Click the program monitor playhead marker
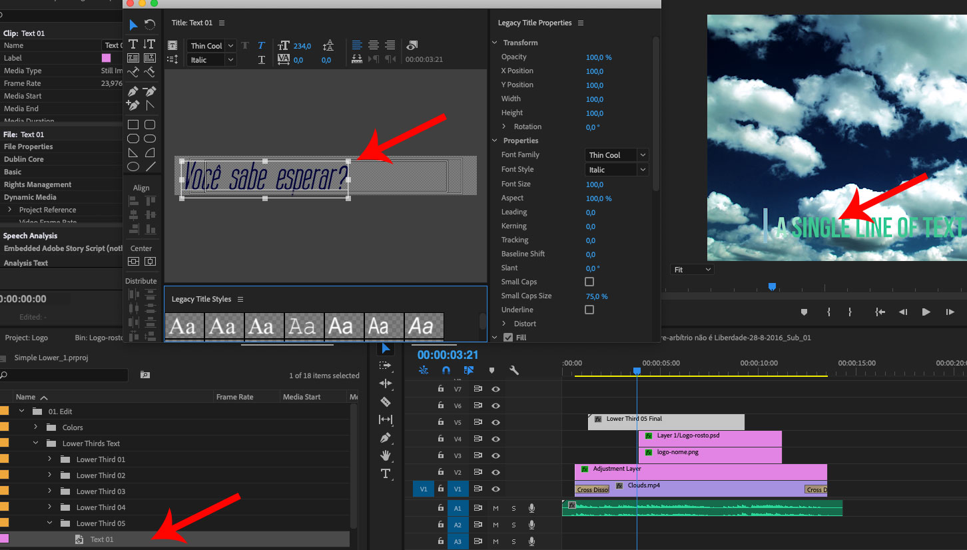 pos(772,287)
